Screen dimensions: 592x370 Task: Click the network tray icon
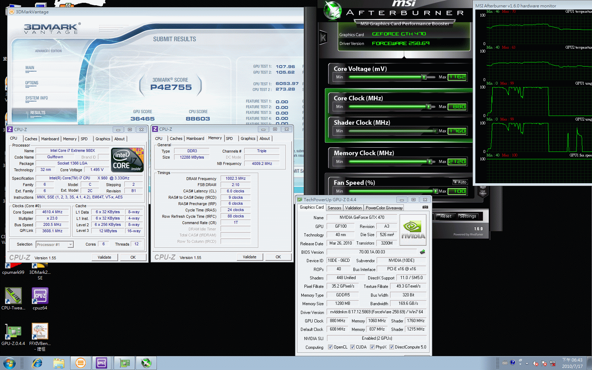pyautogui.click(x=553, y=363)
